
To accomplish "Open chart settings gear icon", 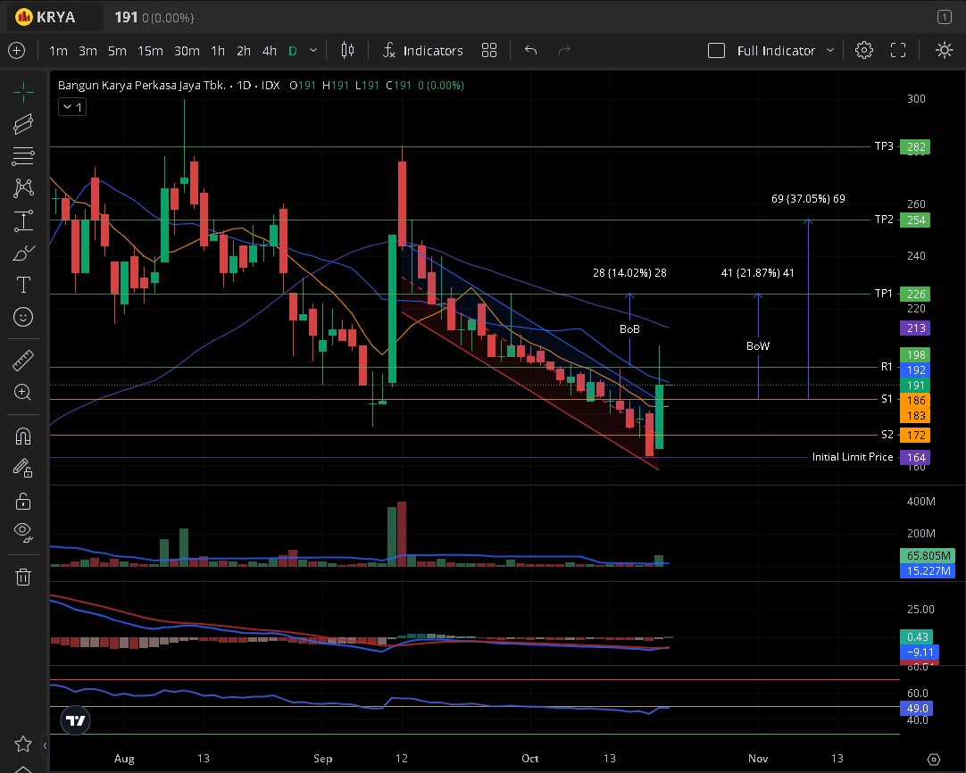I will coord(863,51).
